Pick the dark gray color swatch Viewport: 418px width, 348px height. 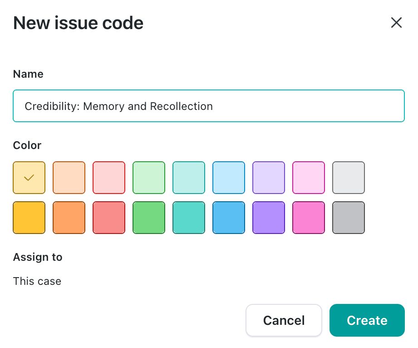349,218
